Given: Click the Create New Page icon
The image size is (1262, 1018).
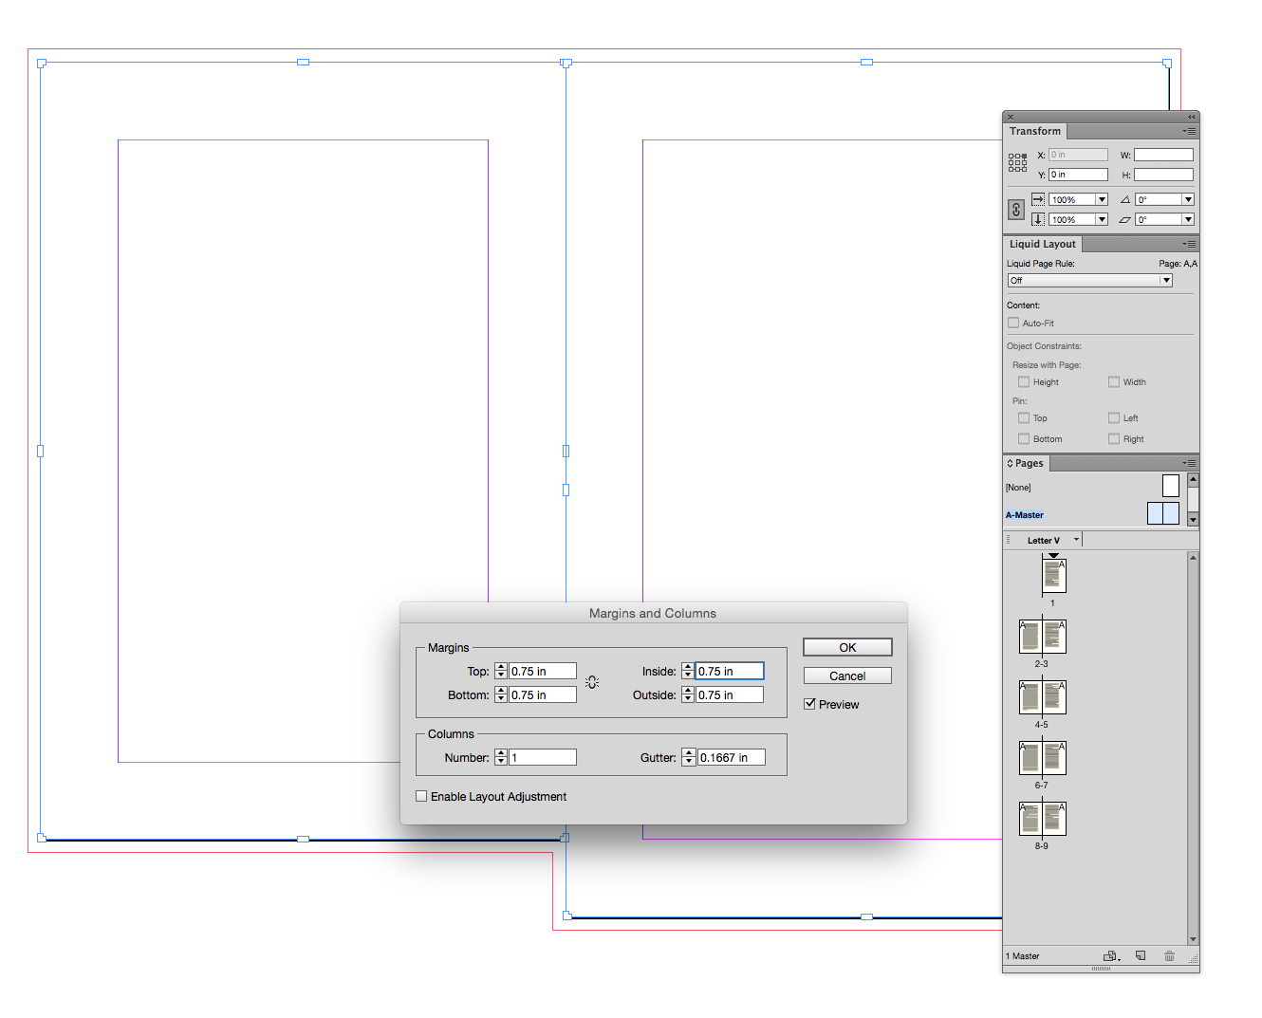Looking at the screenshot, I should (1141, 956).
